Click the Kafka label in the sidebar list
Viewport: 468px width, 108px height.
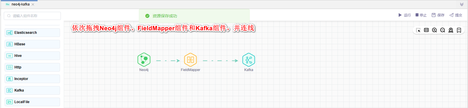tap(19, 90)
